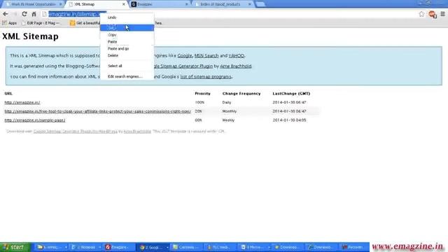The width and height of the screenshot is (448, 252).
Task: Click the 'Priority' column header
Action: (x=202, y=93)
